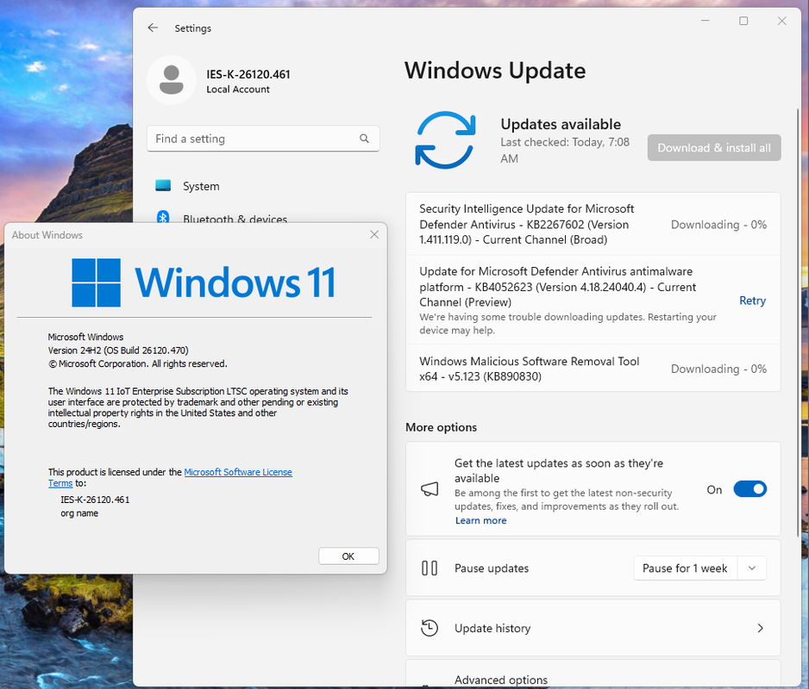Open Microsoft Software License link
Viewport: 809px width, 689px height.
click(x=238, y=472)
